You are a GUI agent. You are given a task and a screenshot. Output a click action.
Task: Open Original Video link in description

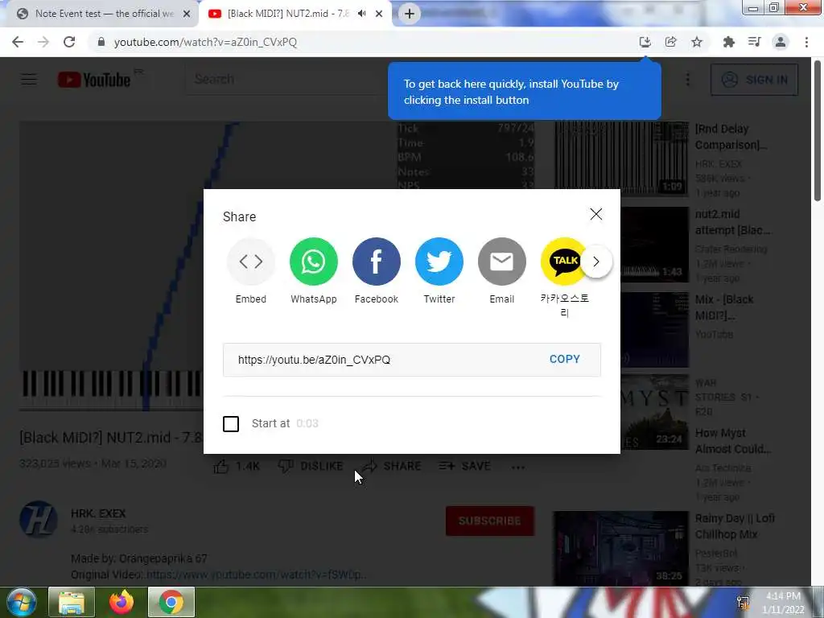pyautogui.click(x=255, y=575)
